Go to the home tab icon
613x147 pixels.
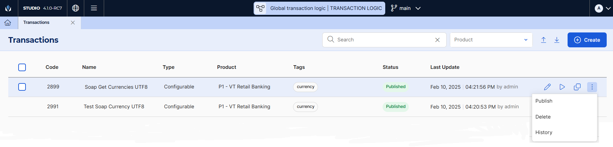(8, 23)
